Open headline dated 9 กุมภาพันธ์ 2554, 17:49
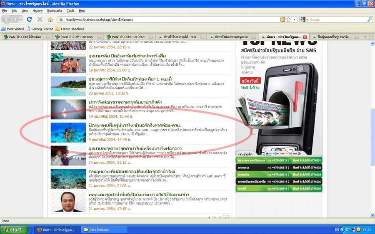Image resolution: width=375 pixels, height=234 pixels. [x=135, y=125]
